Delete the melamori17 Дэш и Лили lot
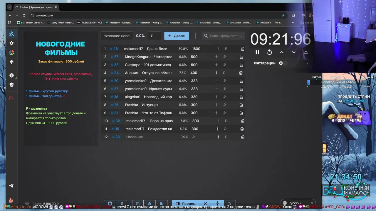The width and height of the screenshot is (376, 211). point(243,49)
